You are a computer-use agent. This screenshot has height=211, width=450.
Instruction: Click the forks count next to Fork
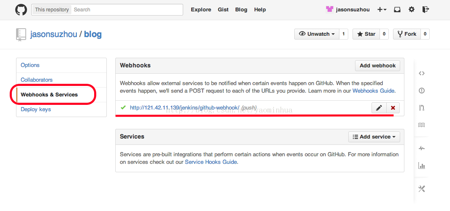[x=425, y=34]
